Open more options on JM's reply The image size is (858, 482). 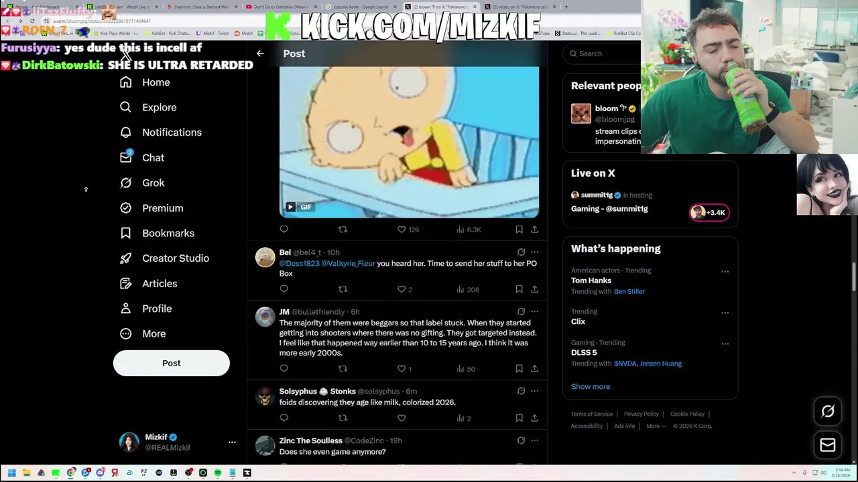(534, 311)
